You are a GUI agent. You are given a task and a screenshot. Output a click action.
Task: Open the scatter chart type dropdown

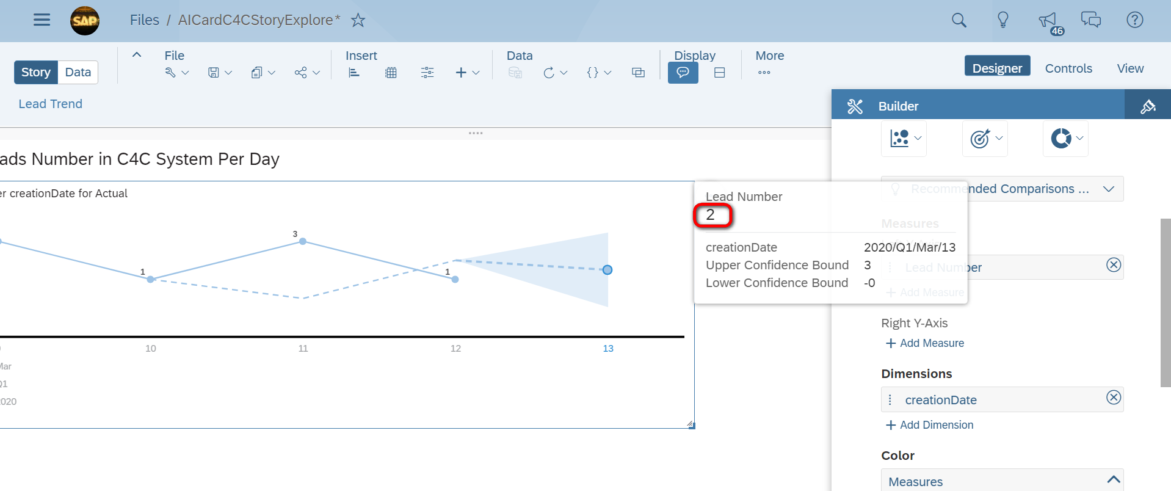pyautogui.click(x=904, y=139)
